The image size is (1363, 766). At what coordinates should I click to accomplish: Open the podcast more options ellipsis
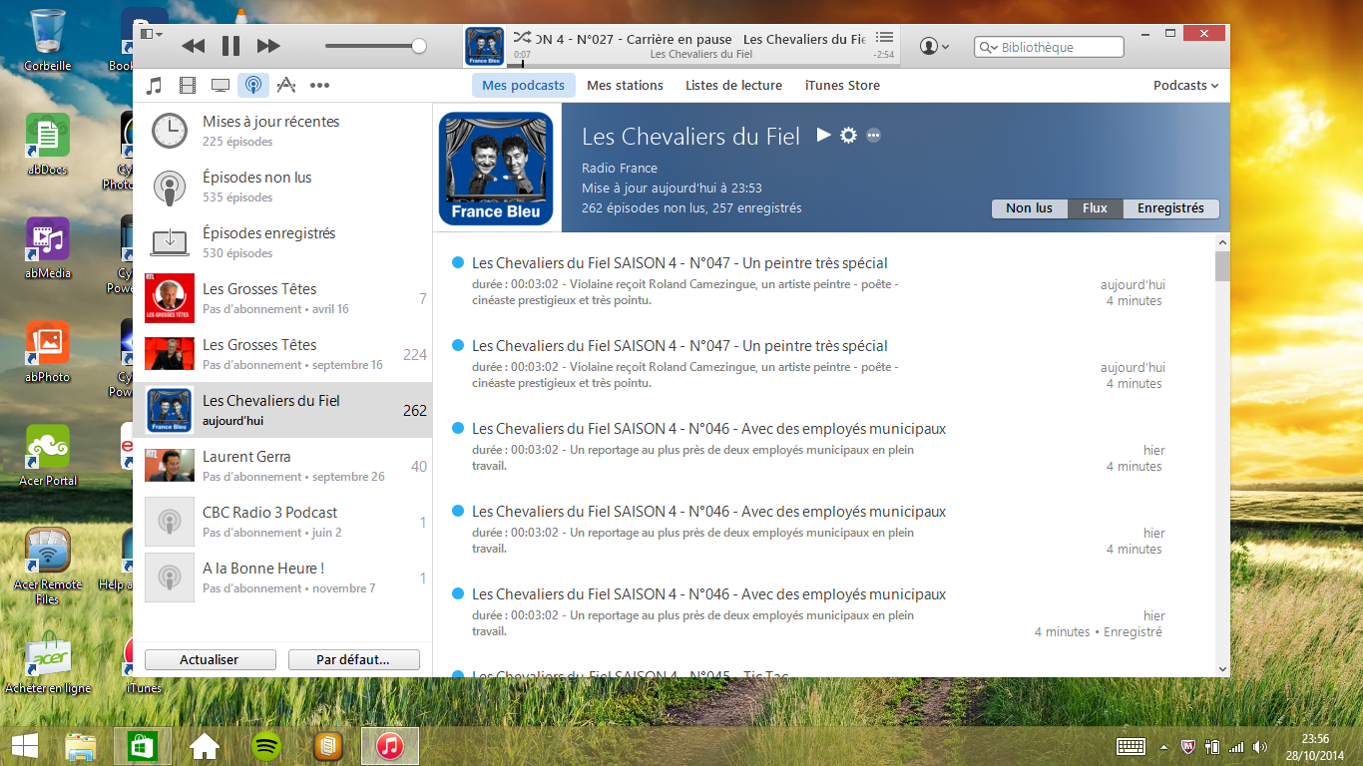click(873, 135)
